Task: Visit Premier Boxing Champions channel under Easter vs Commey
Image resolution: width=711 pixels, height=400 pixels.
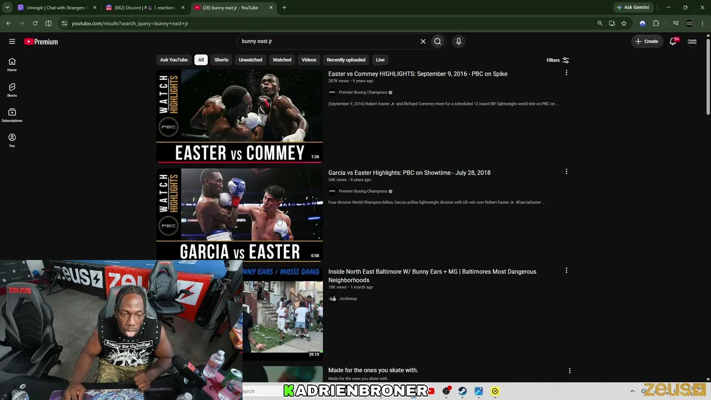Action: 363,92
